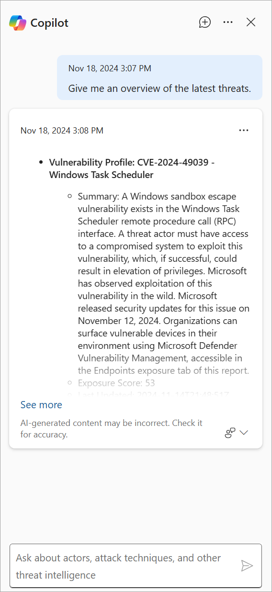Click the 3:08 PM response timestamp
The height and width of the screenshot is (592, 272).
pyautogui.click(x=62, y=131)
